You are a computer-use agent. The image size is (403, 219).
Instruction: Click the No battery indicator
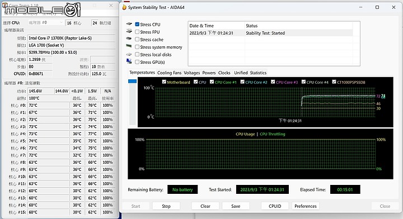[x=182, y=189]
